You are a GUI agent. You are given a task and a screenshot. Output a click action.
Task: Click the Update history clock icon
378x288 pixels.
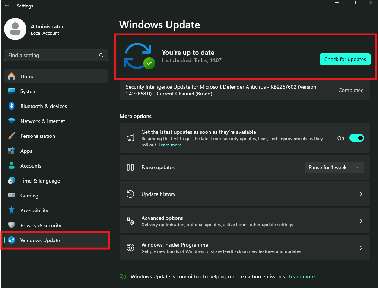click(130, 194)
